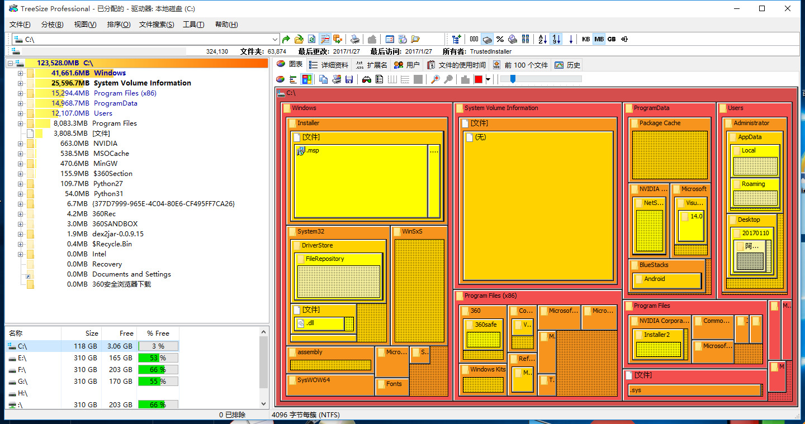
Task: Click the grid view icon beside size icon
Action: click(525, 39)
